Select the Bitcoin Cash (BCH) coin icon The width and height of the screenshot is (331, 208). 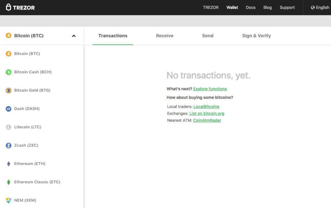[8, 72]
